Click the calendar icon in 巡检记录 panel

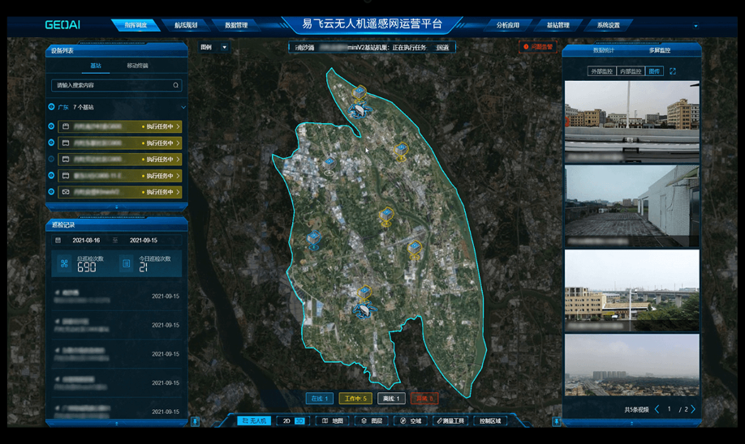[58, 241]
